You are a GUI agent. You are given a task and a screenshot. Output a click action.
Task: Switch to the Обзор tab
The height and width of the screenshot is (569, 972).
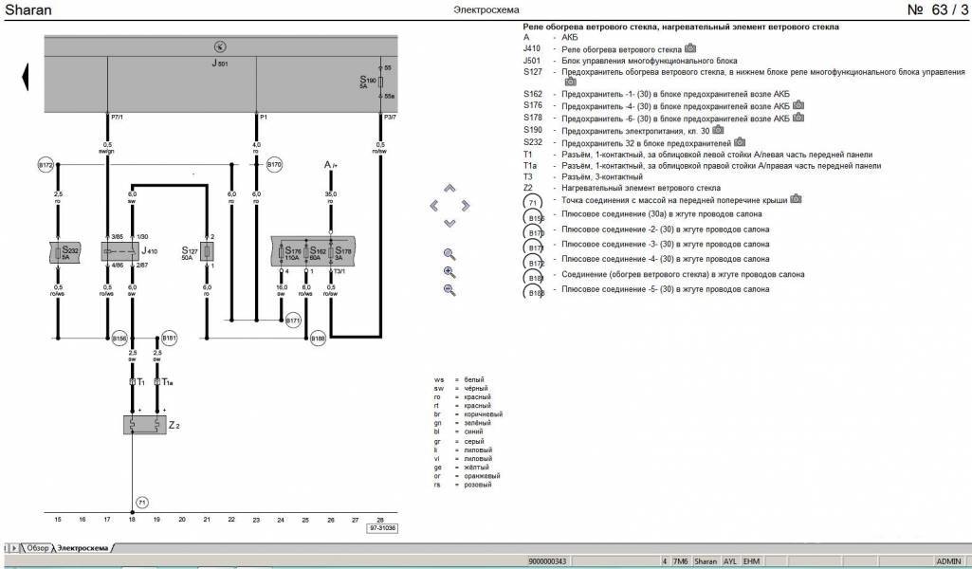(37, 548)
